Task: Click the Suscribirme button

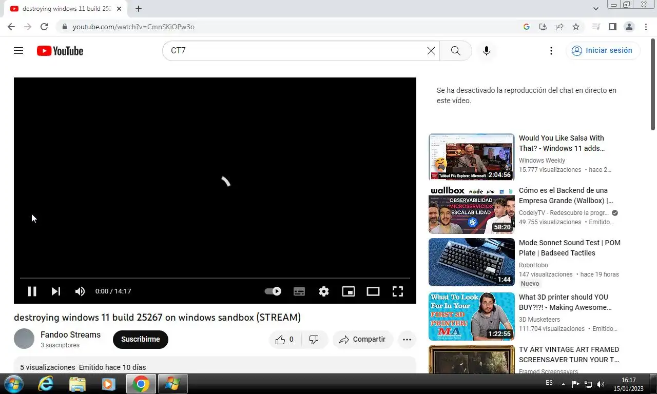Action: pos(141,340)
